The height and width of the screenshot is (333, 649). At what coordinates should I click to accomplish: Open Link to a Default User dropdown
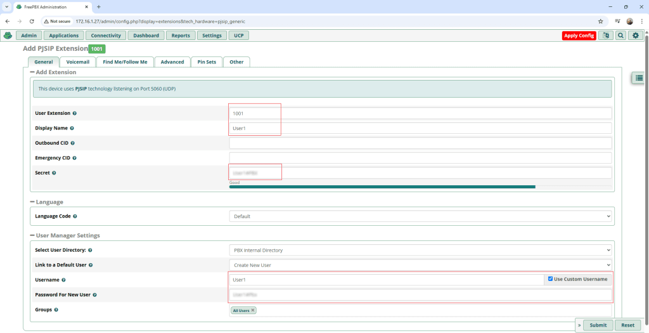coord(420,264)
